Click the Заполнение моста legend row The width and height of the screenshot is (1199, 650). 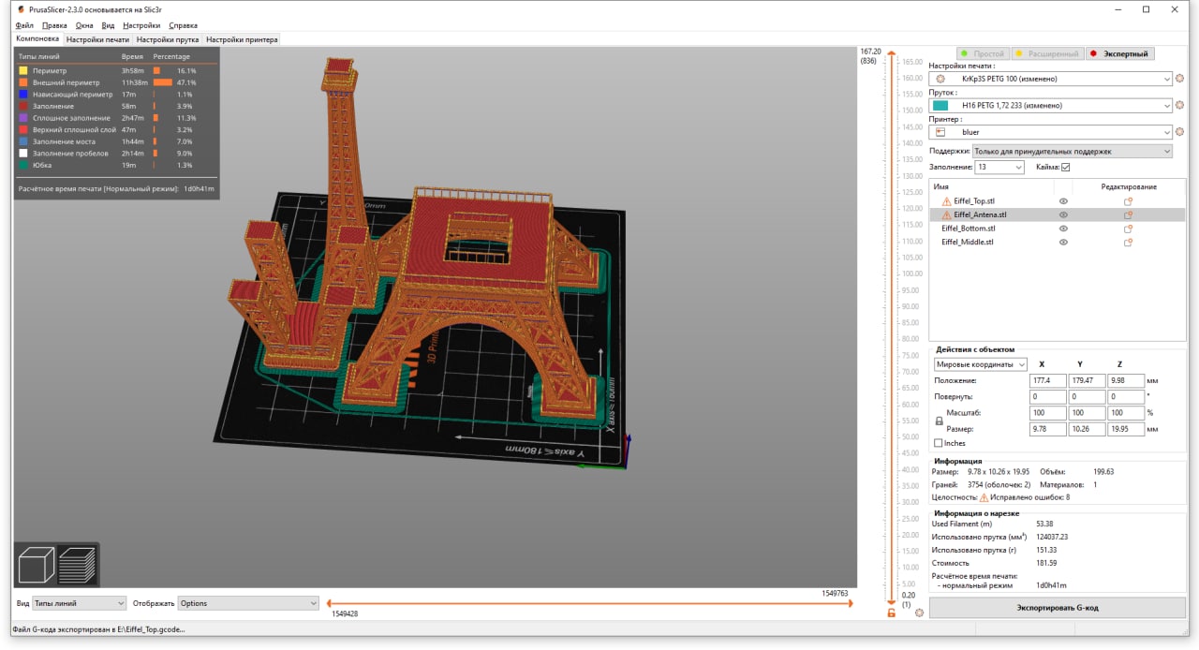coord(116,141)
